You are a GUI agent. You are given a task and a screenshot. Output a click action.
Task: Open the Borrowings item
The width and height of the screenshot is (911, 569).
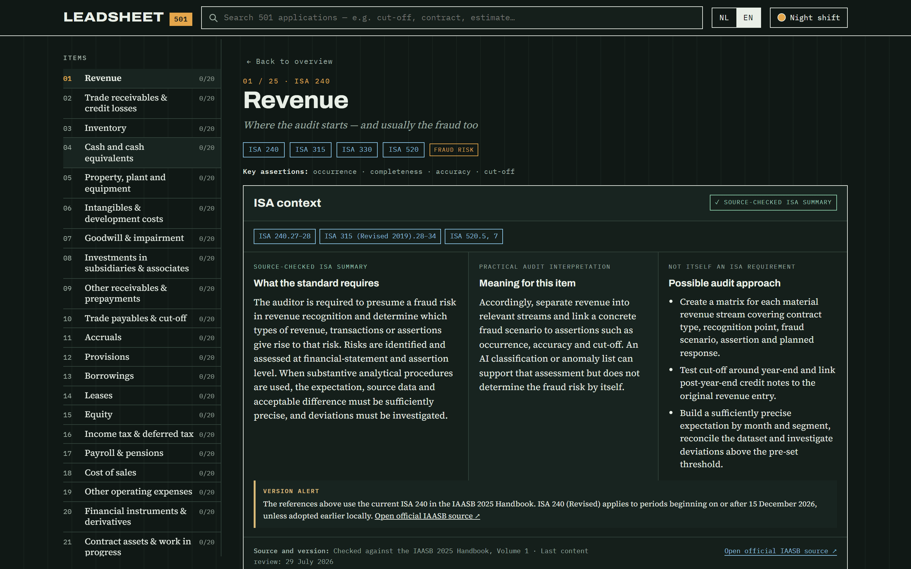click(x=142, y=376)
